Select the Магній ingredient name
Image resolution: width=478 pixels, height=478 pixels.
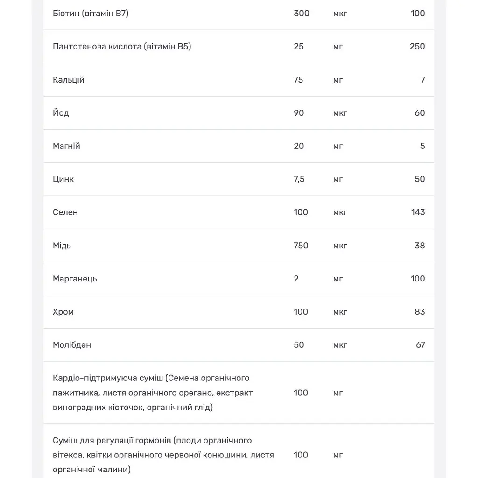(66, 146)
